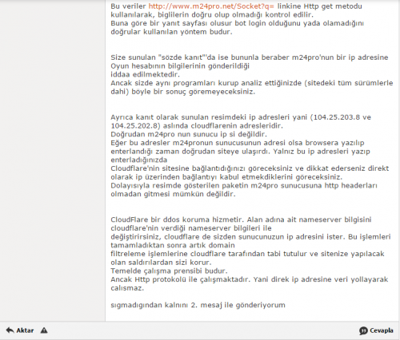This screenshot has height=340, width=400.
Task: Click the "Temelde çalışma prensibi budur." line
Action: point(169,271)
